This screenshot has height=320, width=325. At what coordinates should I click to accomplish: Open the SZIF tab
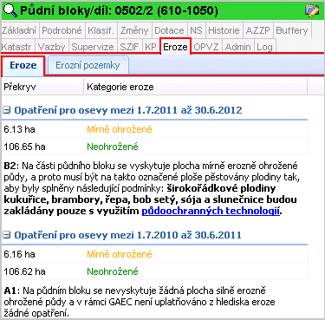tap(129, 47)
